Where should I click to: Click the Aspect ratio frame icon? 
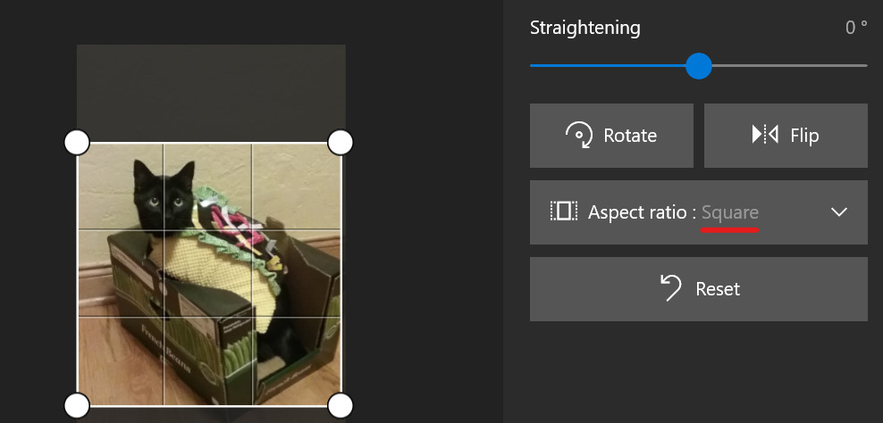click(x=563, y=211)
